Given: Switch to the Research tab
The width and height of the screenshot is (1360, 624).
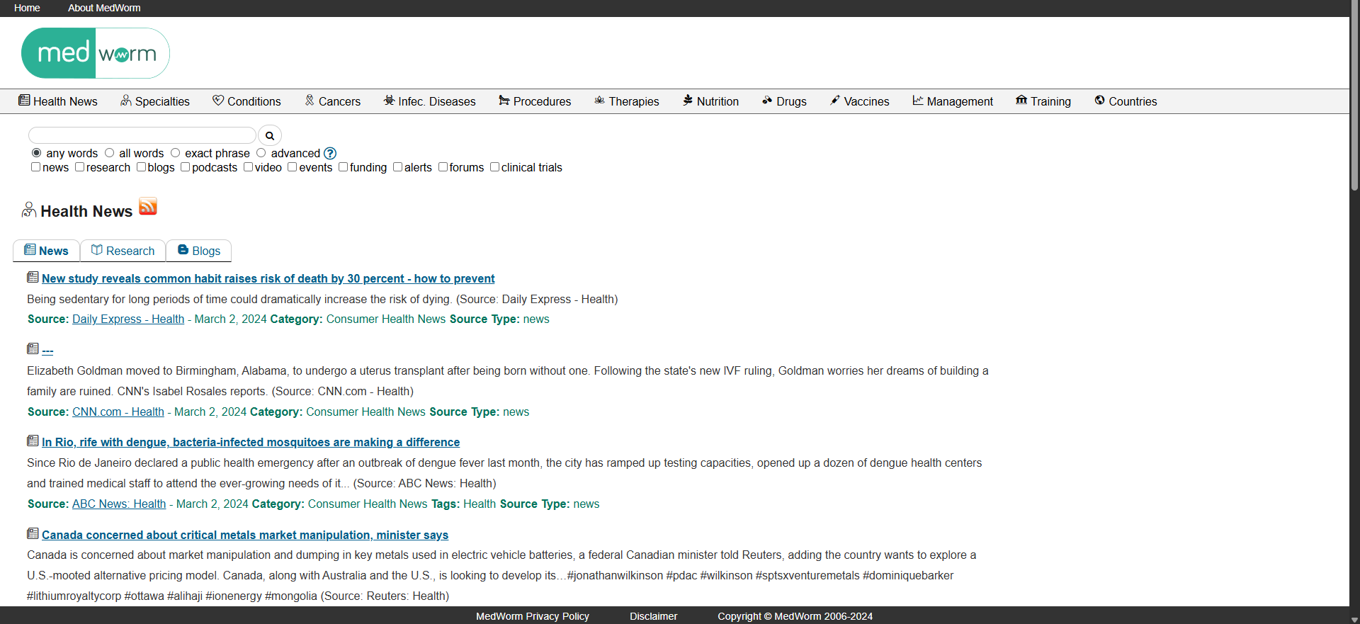Looking at the screenshot, I should click(123, 251).
